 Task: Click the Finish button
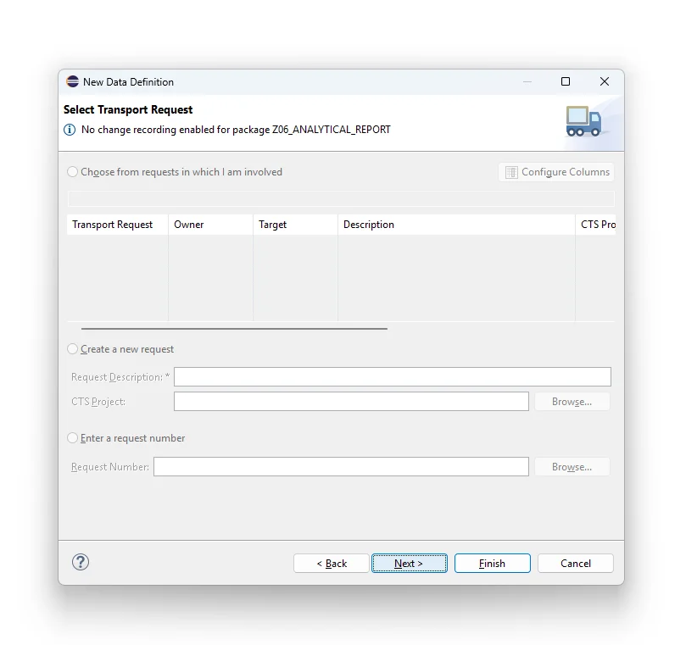pos(492,564)
